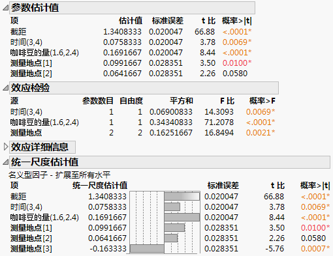The height and width of the screenshot is (256, 333).
Task: Click the 测量地点[1] row in parameter estimates
Action: click(131, 63)
